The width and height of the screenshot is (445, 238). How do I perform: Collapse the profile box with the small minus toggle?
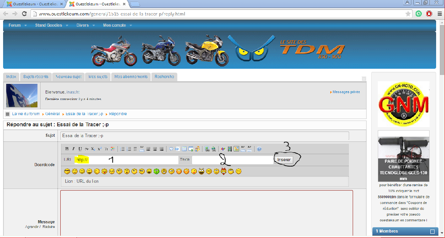tap(363, 78)
